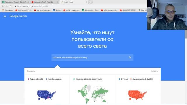
Task: Click the headline Узнайте, что ищут пользователи
Action: (92, 39)
